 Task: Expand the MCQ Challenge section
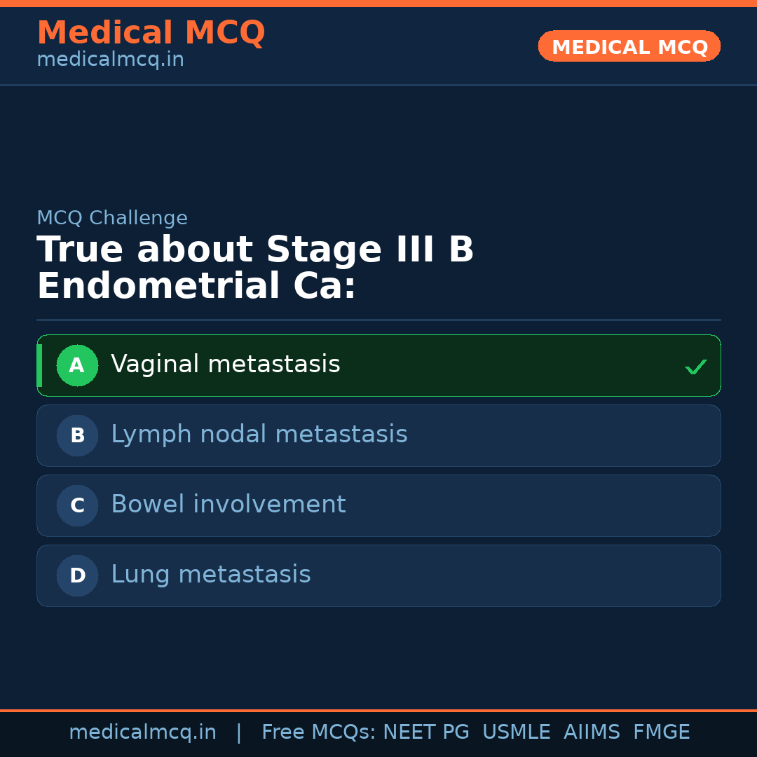[112, 218]
